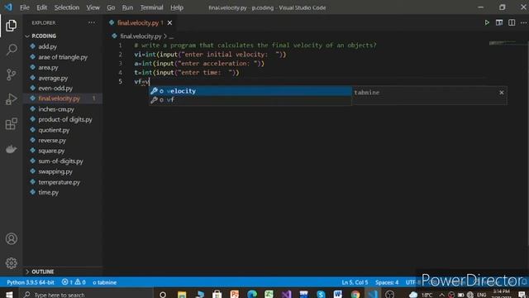Open the Go menu
The image size is (529, 298).
point(111,7)
